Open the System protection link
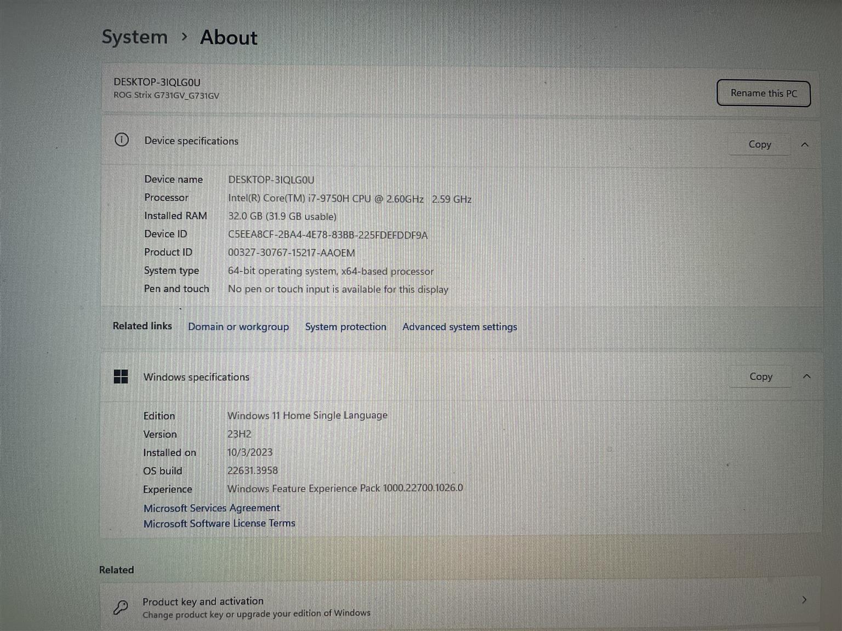 click(345, 326)
